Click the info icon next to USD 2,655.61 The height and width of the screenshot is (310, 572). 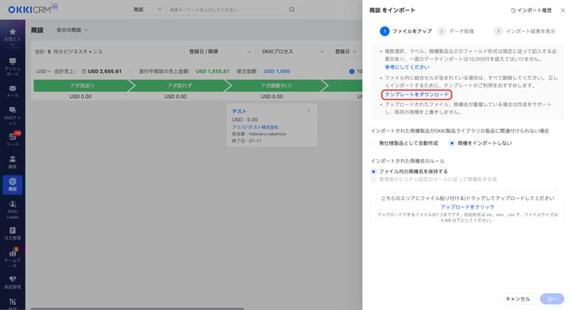coord(84,72)
